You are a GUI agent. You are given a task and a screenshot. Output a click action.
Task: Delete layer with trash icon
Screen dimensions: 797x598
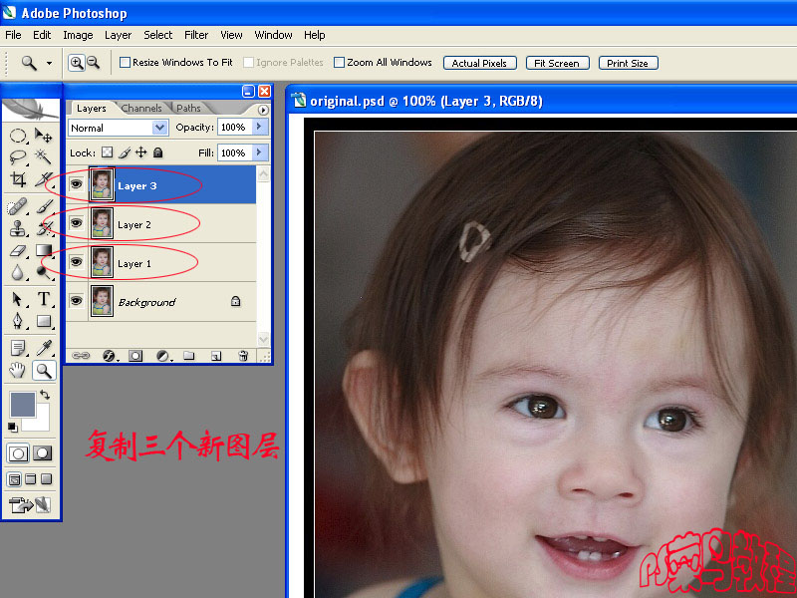[x=243, y=356]
